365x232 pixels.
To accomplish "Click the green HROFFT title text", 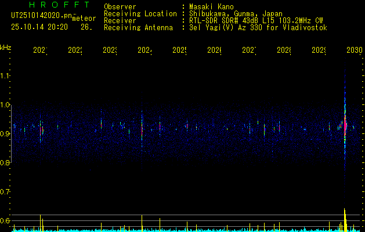I will [x=59, y=5].
